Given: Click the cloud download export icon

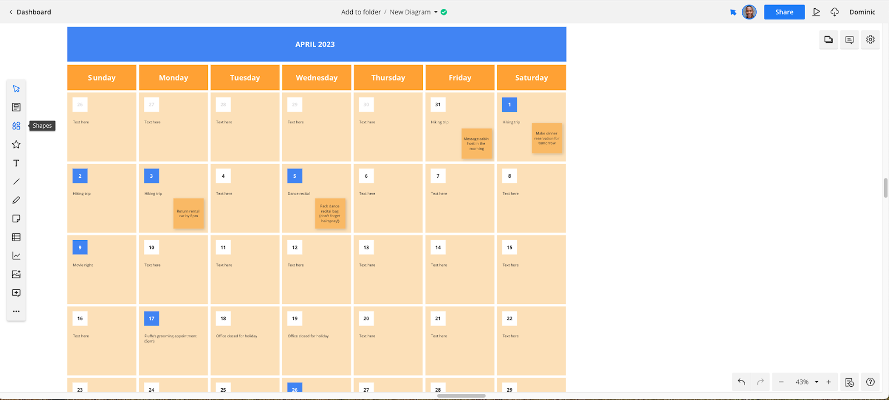Looking at the screenshot, I should tap(835, 12).
